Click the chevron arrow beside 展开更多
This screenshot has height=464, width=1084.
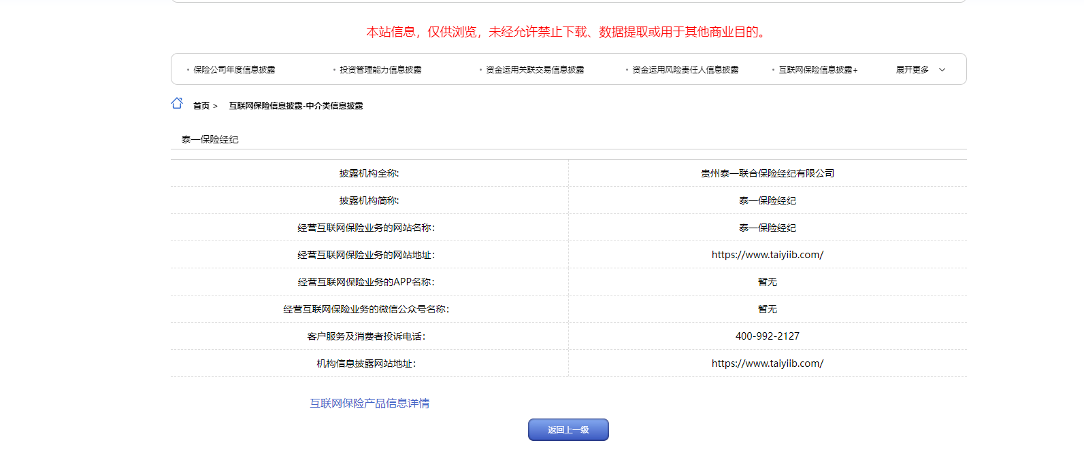[942, 70]
